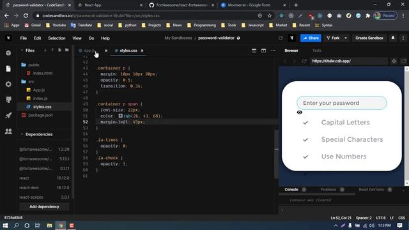Click the editor vertical scrollbar thumb
The width and height of the screenshot is (409, 230).
tap(276, 154)
